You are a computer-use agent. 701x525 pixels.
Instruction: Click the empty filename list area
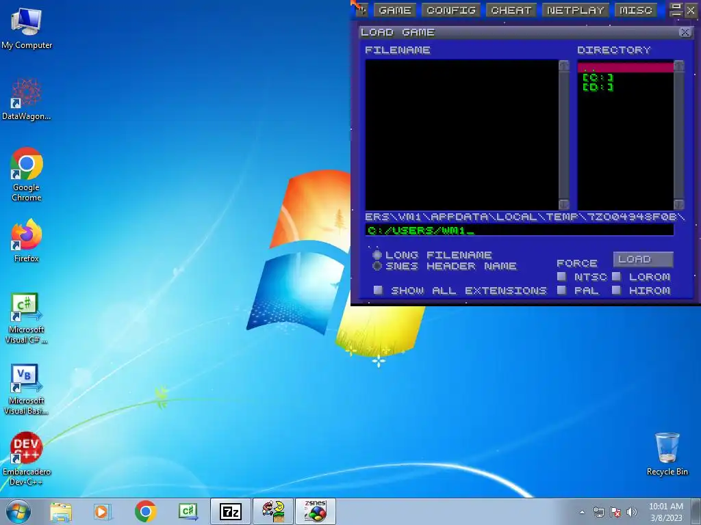coord(462,135)
